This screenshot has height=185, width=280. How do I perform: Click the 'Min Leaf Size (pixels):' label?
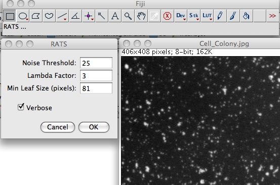(42, 88)
